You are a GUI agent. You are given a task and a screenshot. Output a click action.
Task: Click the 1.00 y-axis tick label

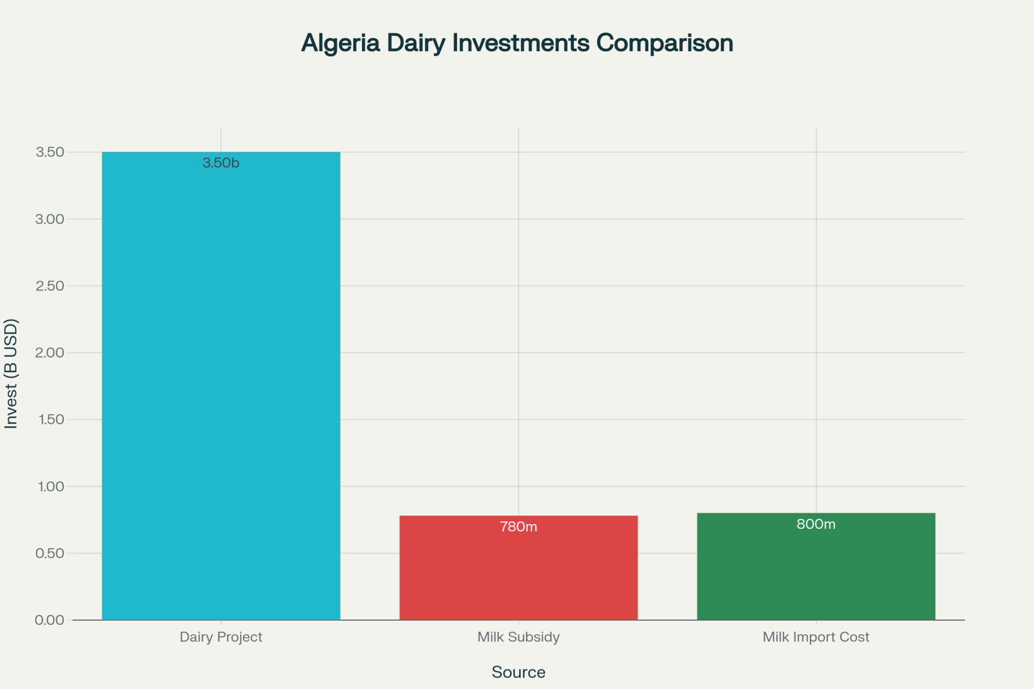[x=51, y=486]
